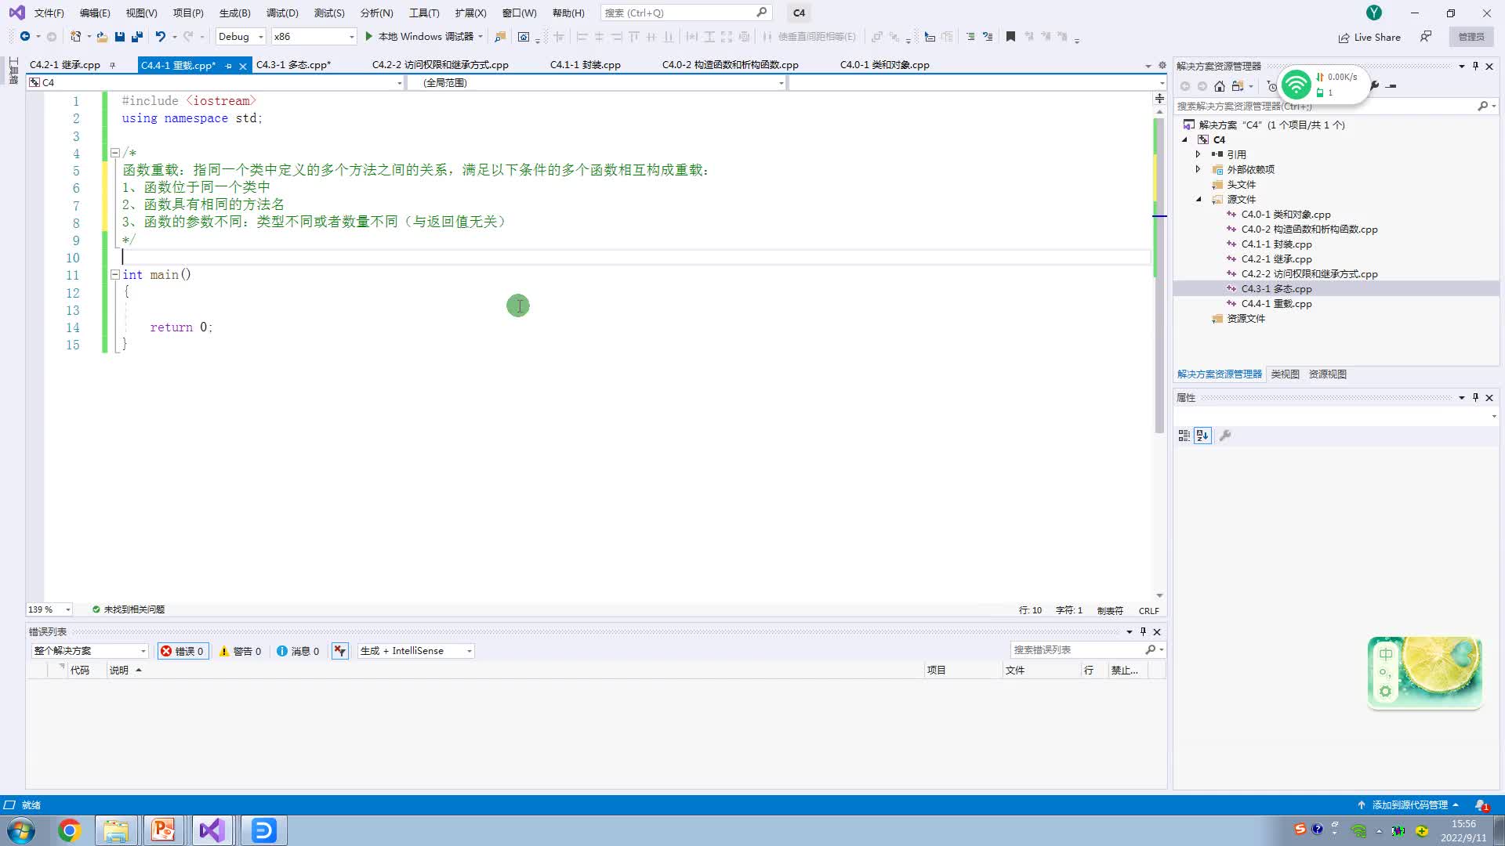The width and height of the screenshot is (1505, 846).
Task: Click the Undo last action icon
Action: [x=160, y=36]
